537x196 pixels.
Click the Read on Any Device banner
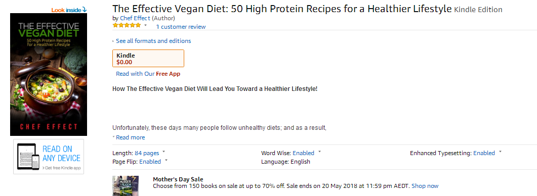(49, 157)
